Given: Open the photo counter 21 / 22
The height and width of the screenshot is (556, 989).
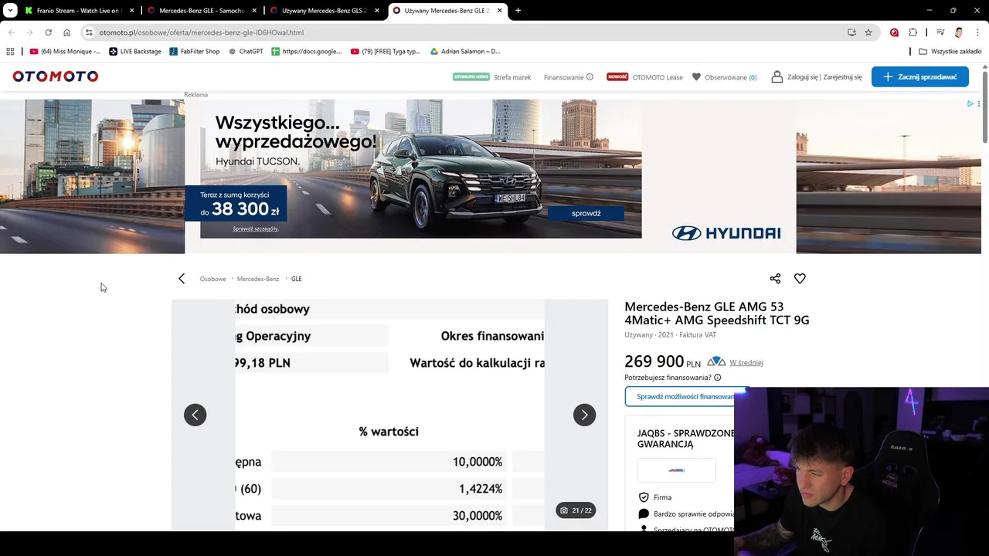Looking at the screenshot, I should [x=576, y=510].
